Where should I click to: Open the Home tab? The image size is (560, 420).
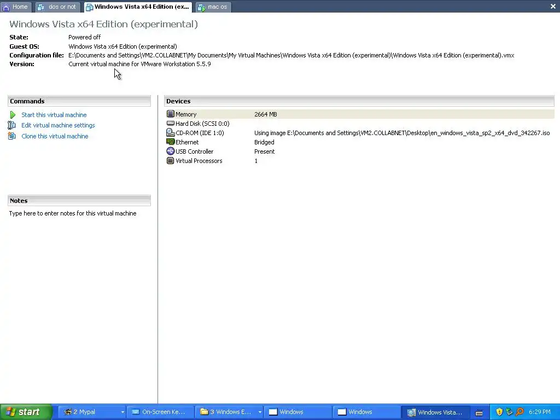[16, 7]
